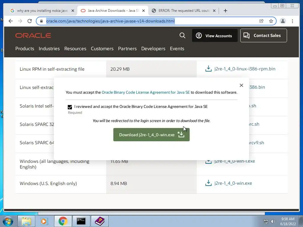Click the taskbar clock showing 9:58 AM
303x227 pixels.
click(x=288, y=221)
